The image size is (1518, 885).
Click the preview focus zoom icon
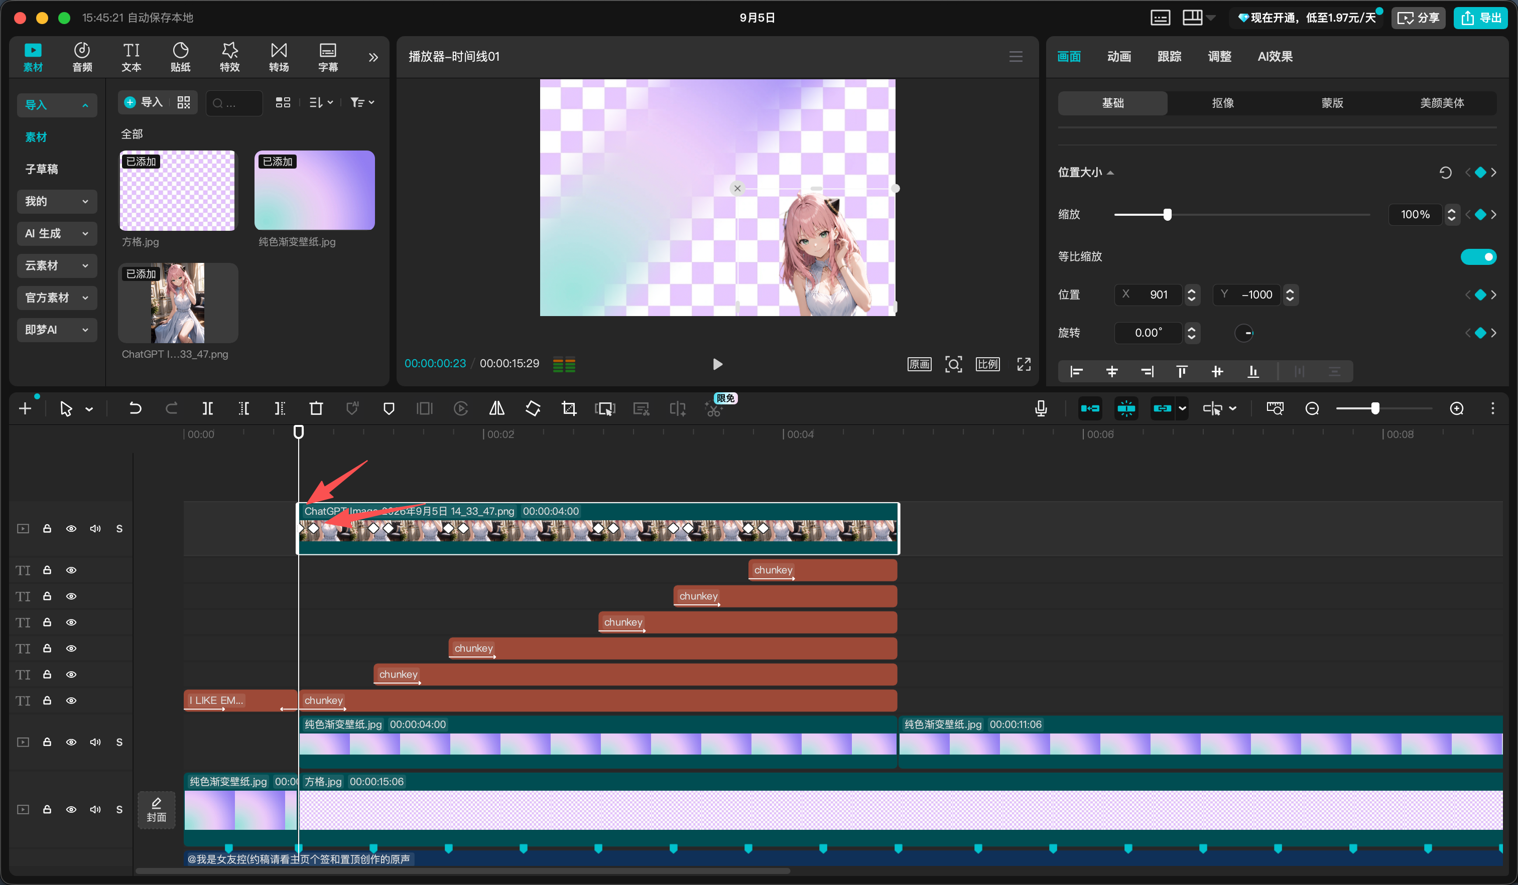[x=953, y=364]
